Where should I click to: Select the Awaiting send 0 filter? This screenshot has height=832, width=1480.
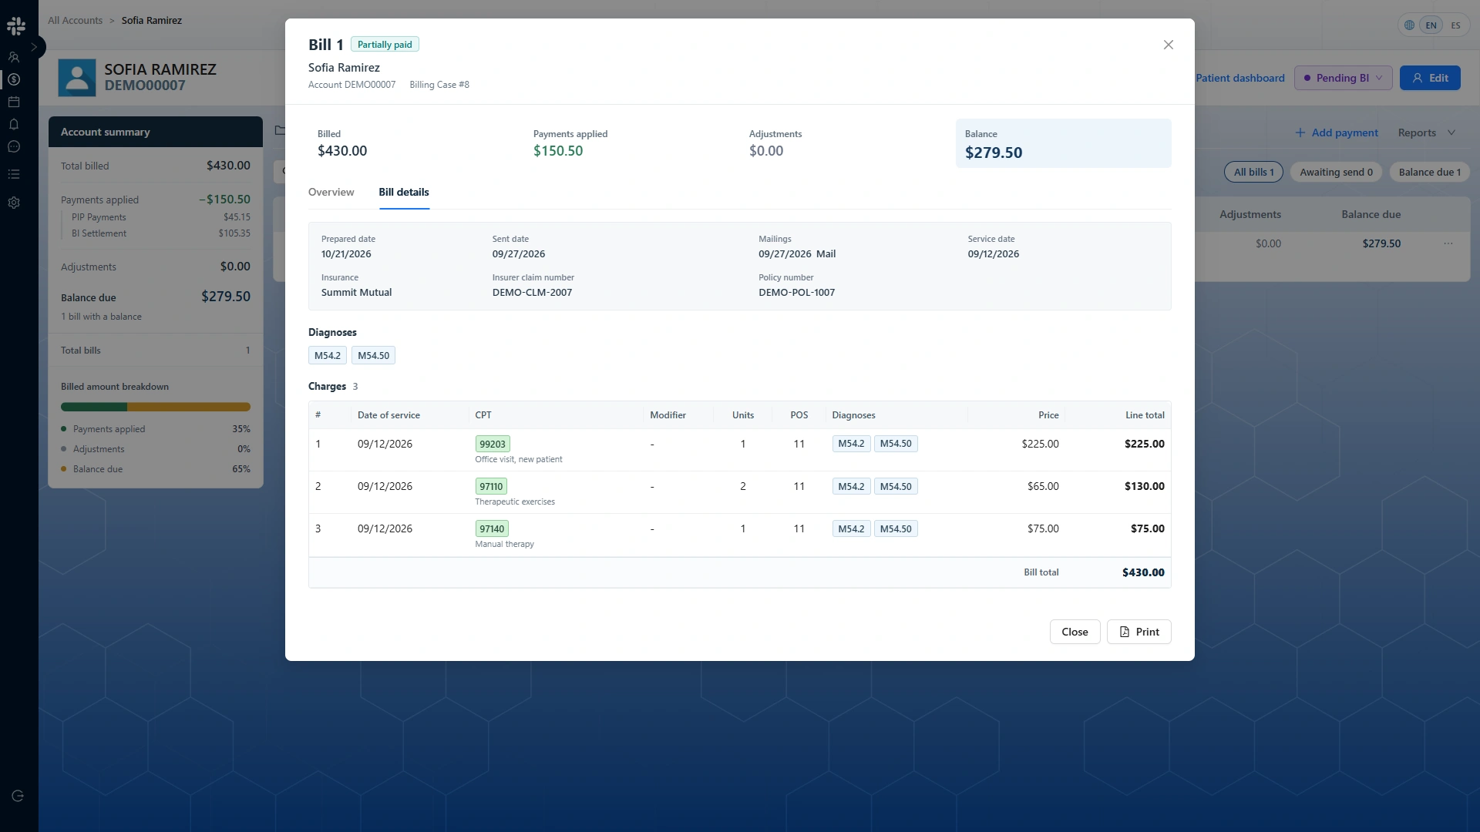point(1336,172)
